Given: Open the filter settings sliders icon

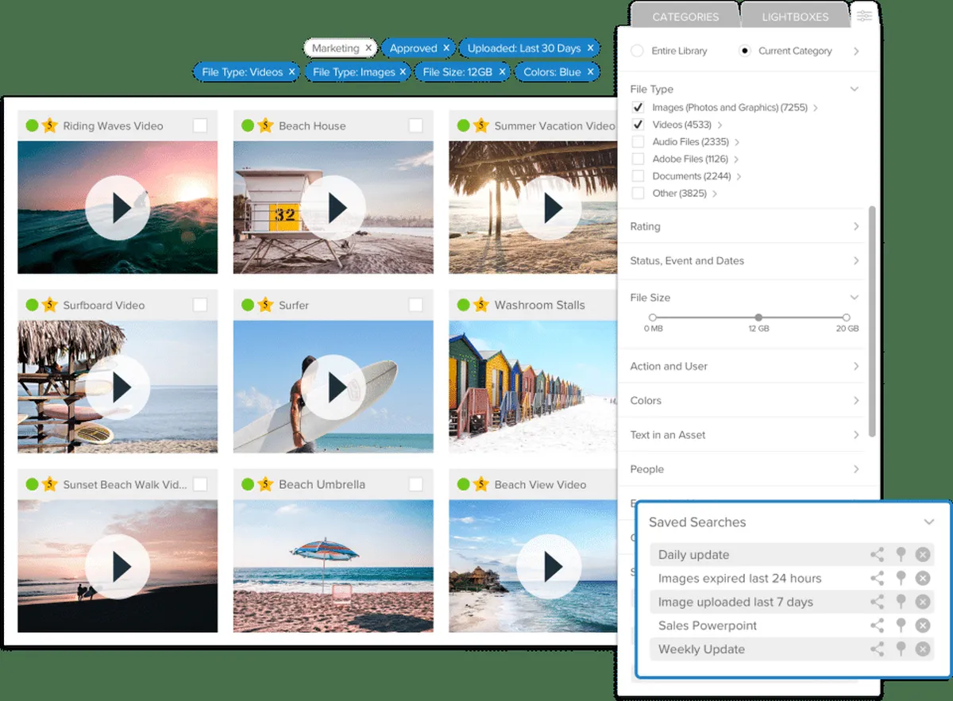Looking at the screenshot, I should click(864, 16).
